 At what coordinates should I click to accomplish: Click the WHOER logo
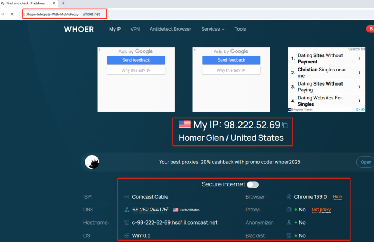tap(79, 29)
